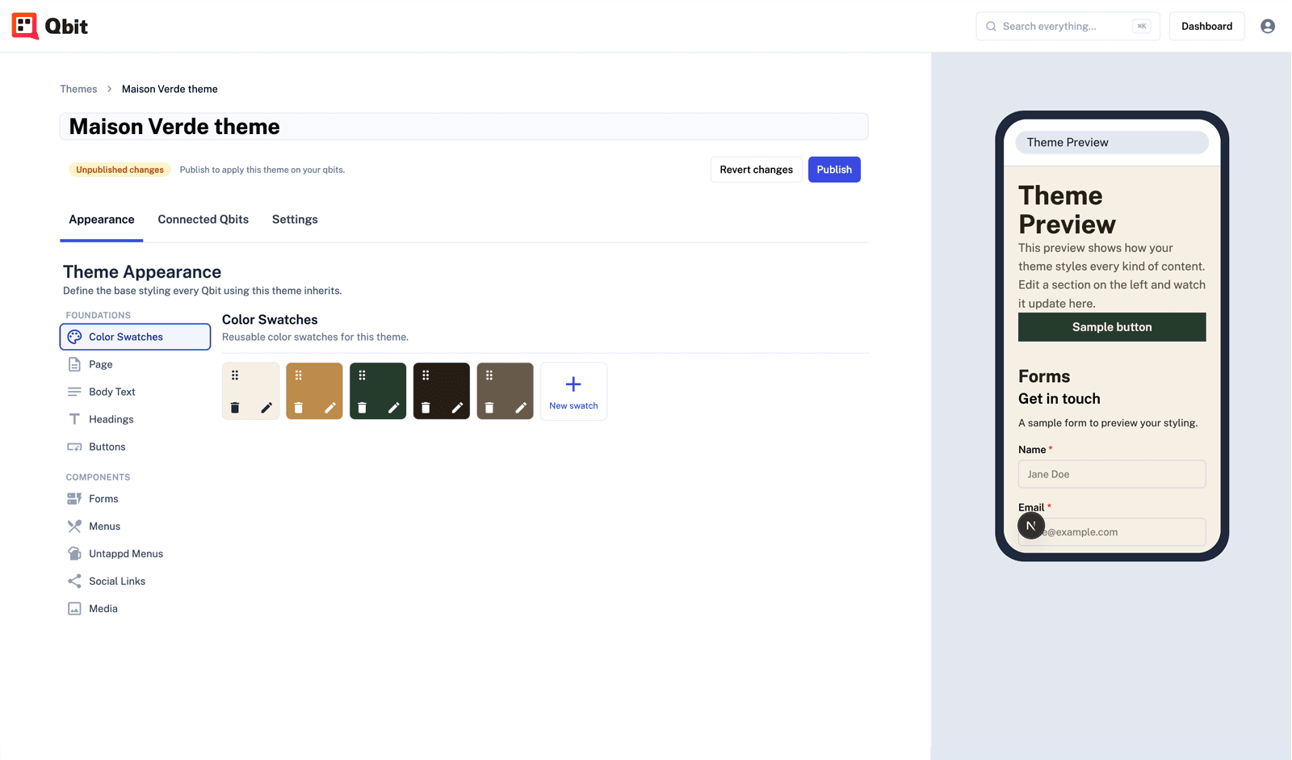1292x760 pixels.
Task: Select the cream color swatch tile
Action: pos(251,392)
